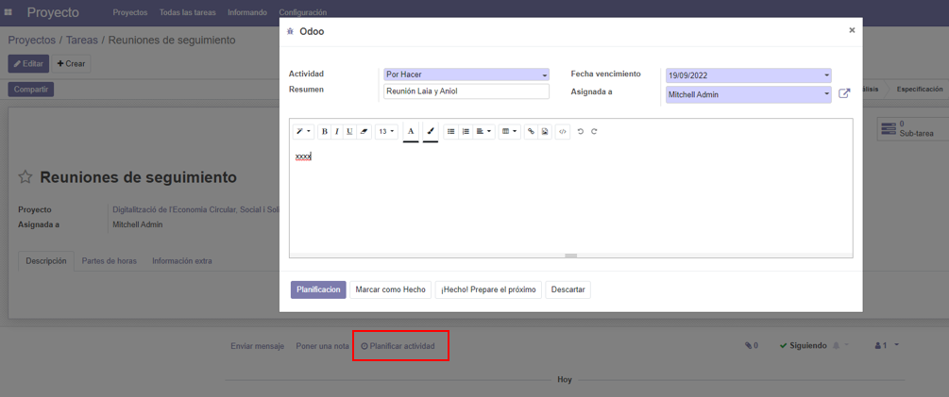Click the insert image icon
Image resolution: width=949 pixels, height=397 pixels.
click(x=545, y=131)
